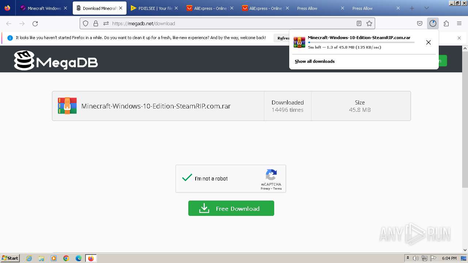Screen dimensions: 468x263
Task: Open the Action Center flag icon
Action: tap(433, 258)
